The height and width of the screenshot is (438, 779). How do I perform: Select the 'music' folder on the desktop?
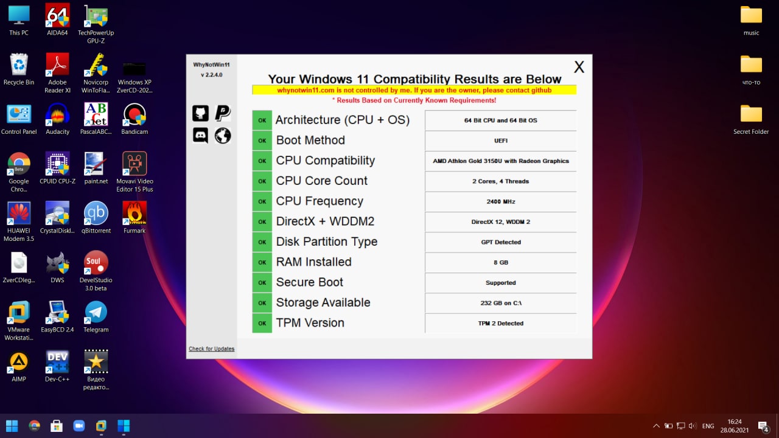pyautogui.click(x=751, y=20)
